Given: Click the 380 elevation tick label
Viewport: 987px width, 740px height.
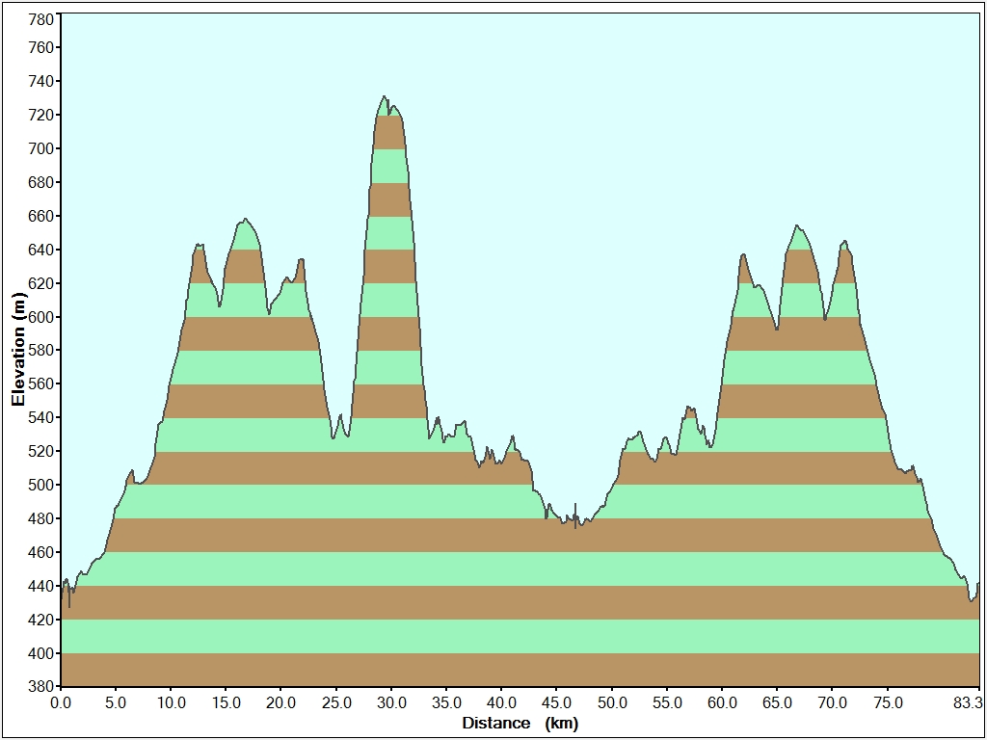Looking at the screenshot, I should [40, 687].
